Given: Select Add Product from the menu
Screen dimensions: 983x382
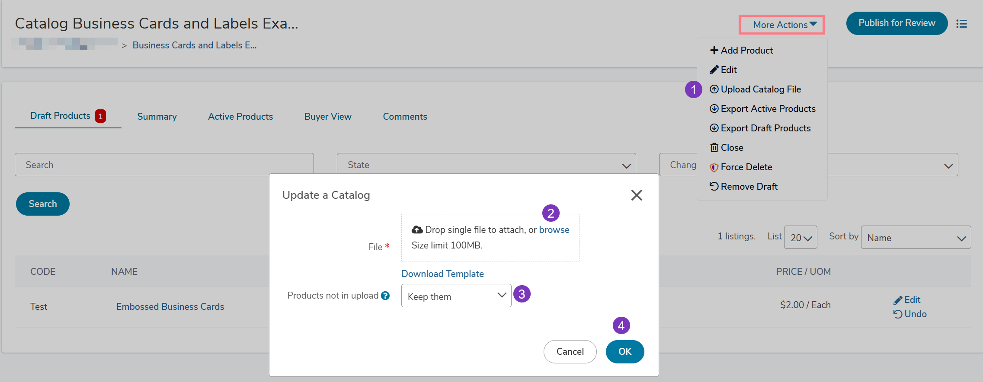Looking at the screenshot, I should 741,51.
